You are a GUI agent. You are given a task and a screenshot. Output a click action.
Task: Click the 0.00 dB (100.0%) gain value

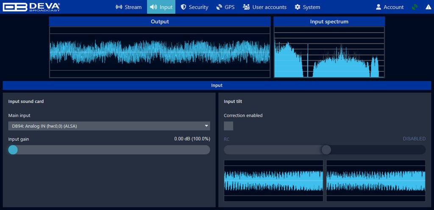pyautogui.click(x=192, y=139)
